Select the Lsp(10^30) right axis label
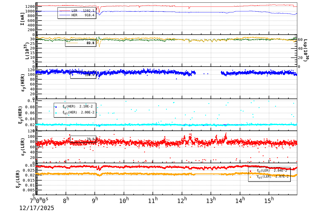The height and width of the screenshot is (216, 324). [x=306, y=50]
